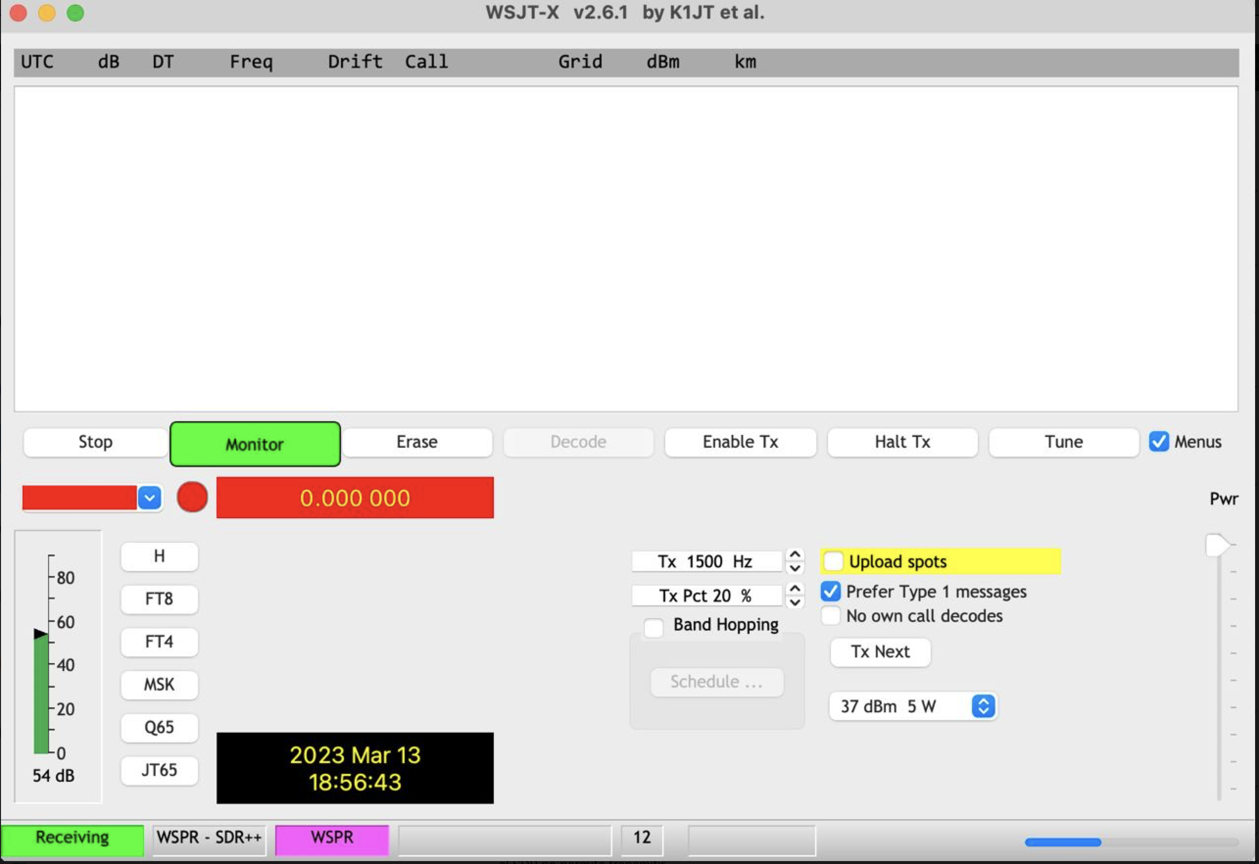Switch to FT8 mode
1259x864 pixels.
point(159,599)
